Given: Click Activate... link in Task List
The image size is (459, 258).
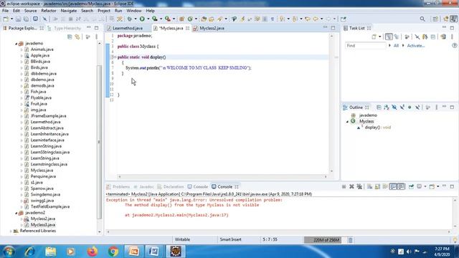Looking at the screenshot, I should [x=416, y=46].
